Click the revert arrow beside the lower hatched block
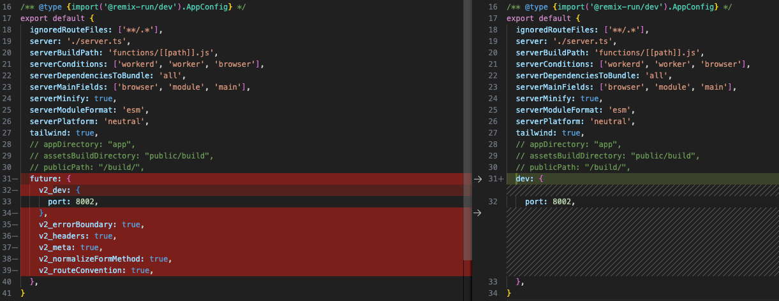779x301 pixels. (x=478, y=213)
